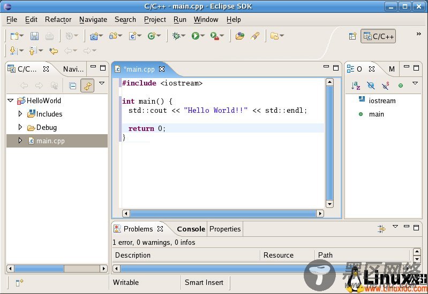Toggle Hide Non-Public Members green dot
This screenshot has width=428, height=294.
click(x=401, y=86)
